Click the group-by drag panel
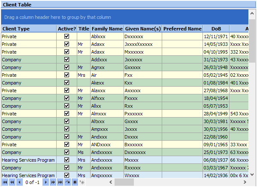The height and width of the screenshot is (187, 257). (125, 17)
